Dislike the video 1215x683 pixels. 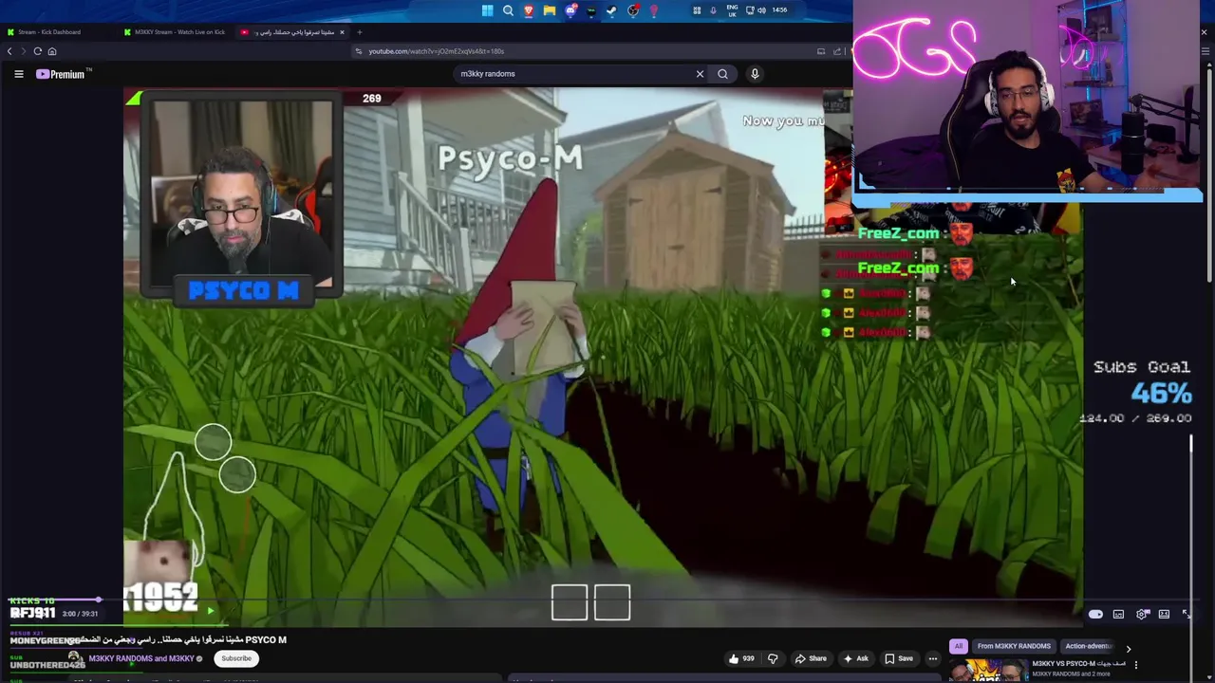[773, 658]
